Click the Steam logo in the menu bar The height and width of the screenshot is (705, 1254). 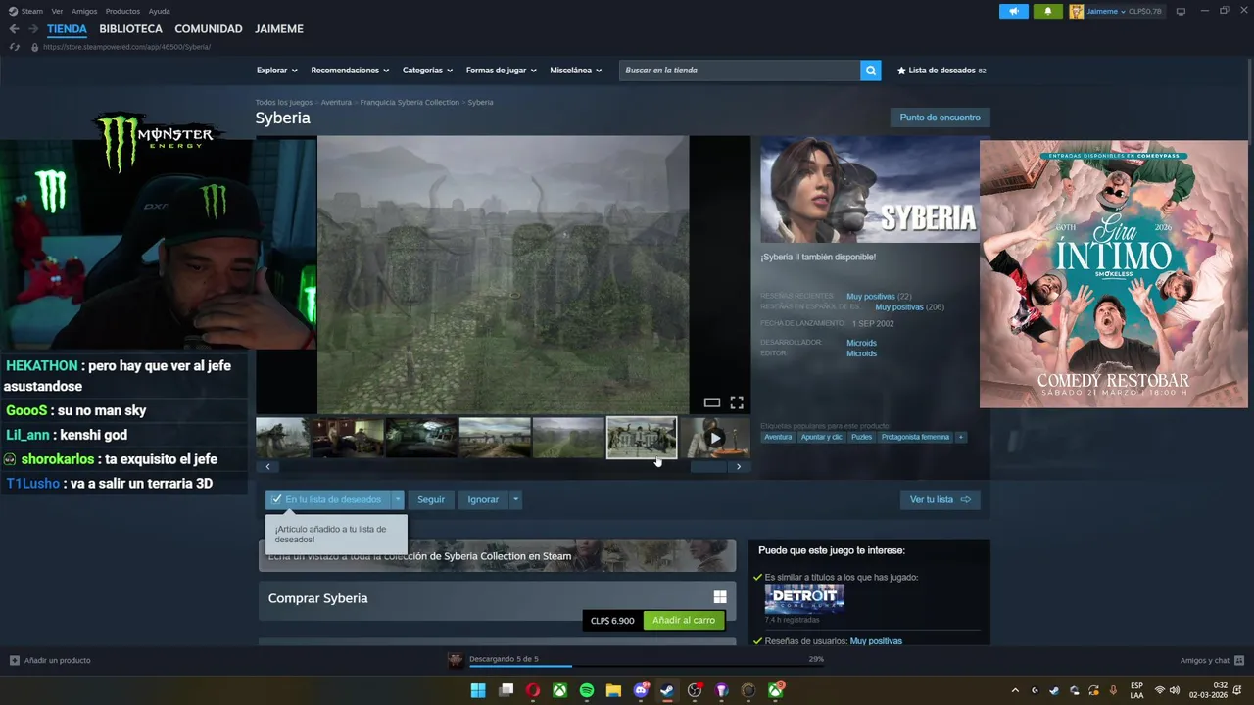(13, 11)
